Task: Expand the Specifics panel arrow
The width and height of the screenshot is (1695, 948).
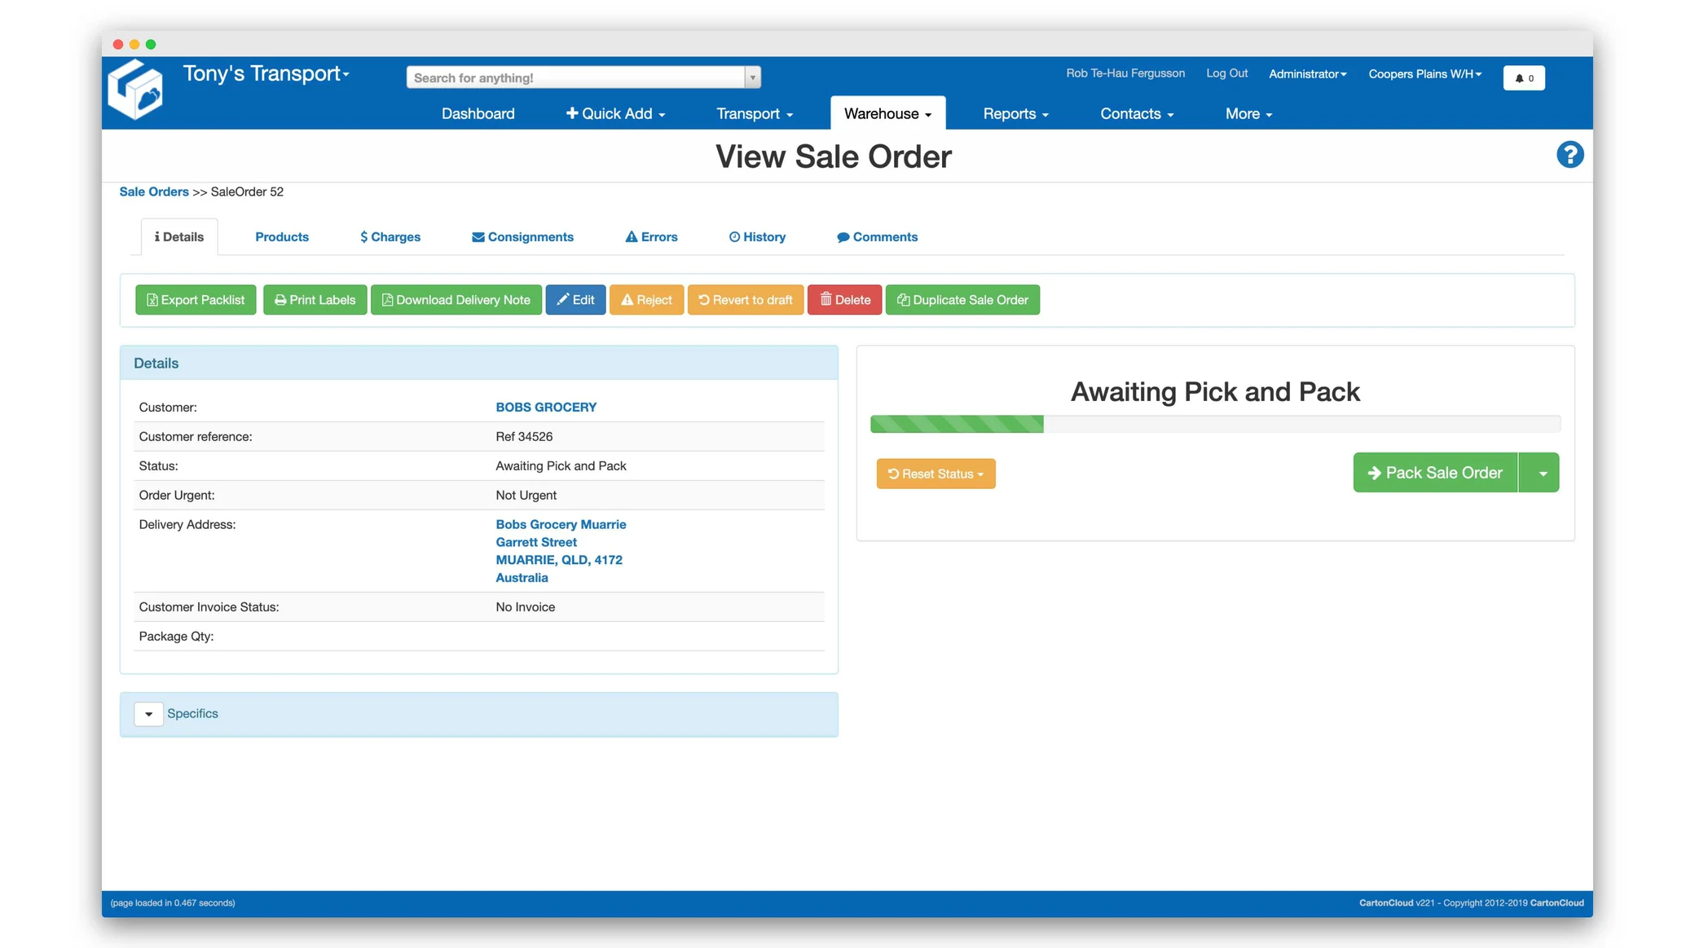Action: point(148,714)
